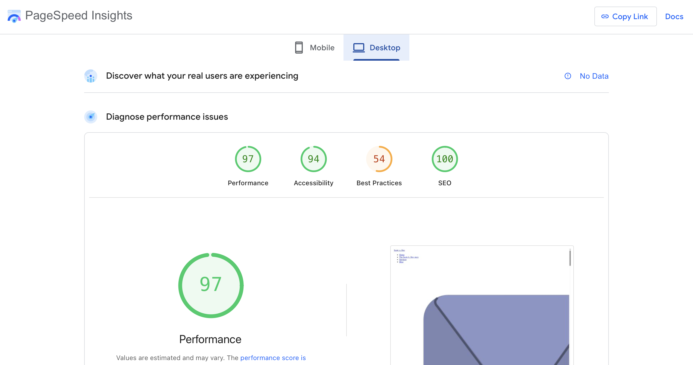Click the 94 Accessibility score circle
Image resolution: width=693 pixels, height=365 pixels.
313,159
